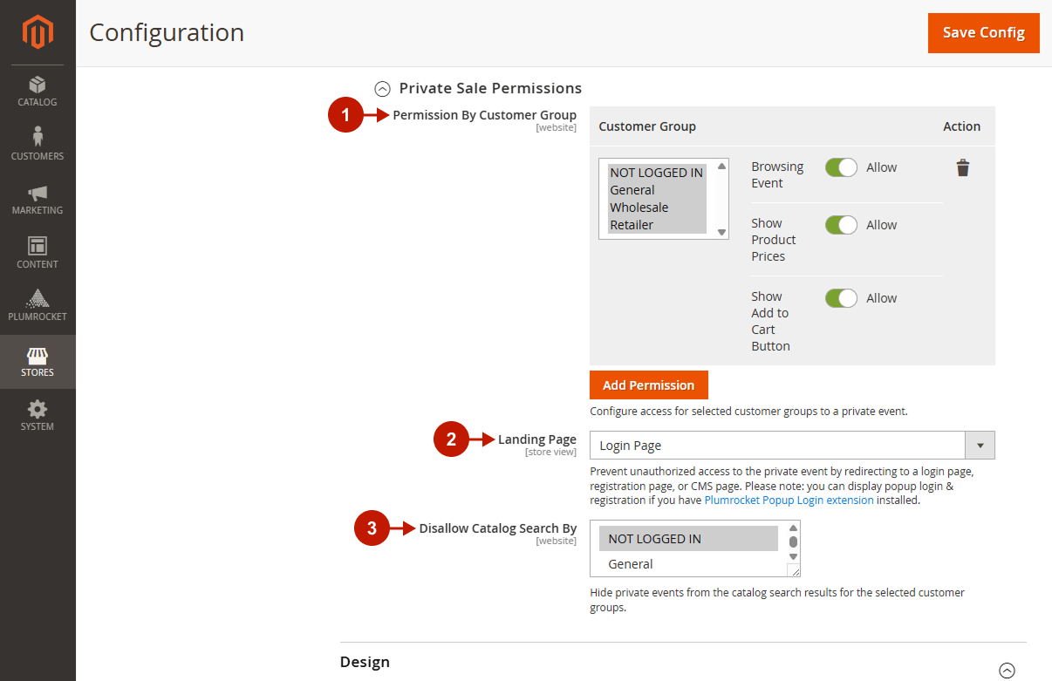Click the Save Config button
This screenshot has width=1052, height=681.
(984, 33)
